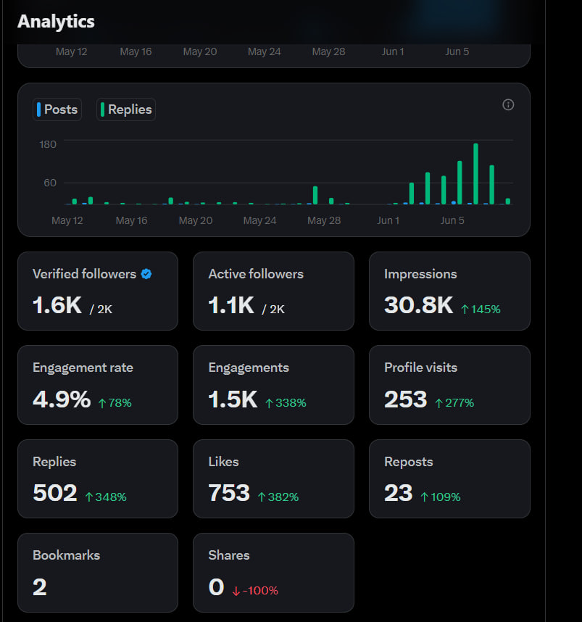The height and width of the screenshot is (622, 582).
Task: Click the 78% engagement rate change
Action: click(x=115, y=403)
